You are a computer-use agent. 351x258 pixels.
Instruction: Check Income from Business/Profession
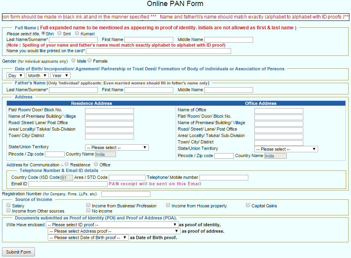point(88,205)
